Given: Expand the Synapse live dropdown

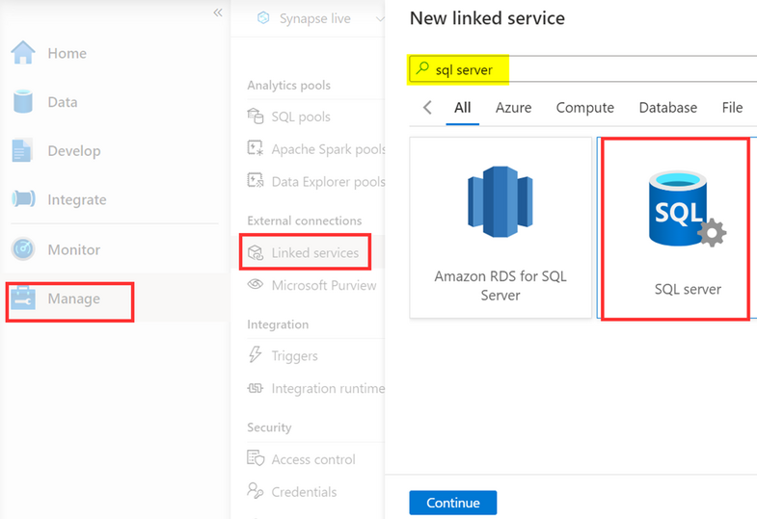Looking at the screenshot, I should [x=381, y=19].
